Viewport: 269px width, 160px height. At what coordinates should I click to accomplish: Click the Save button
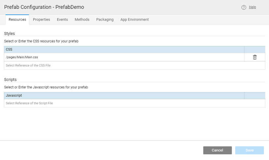click(x=249, y=150)
